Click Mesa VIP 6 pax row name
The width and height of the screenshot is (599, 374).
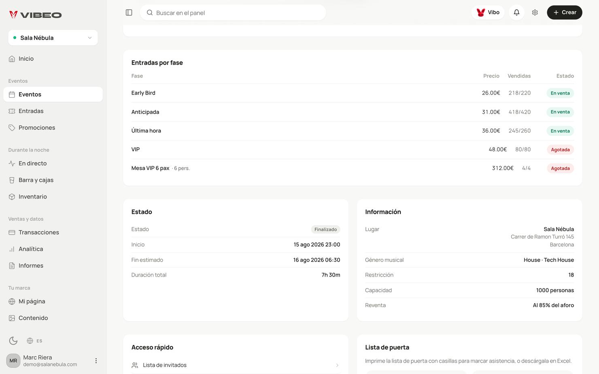pyautogui.click(x=150, y=168)
